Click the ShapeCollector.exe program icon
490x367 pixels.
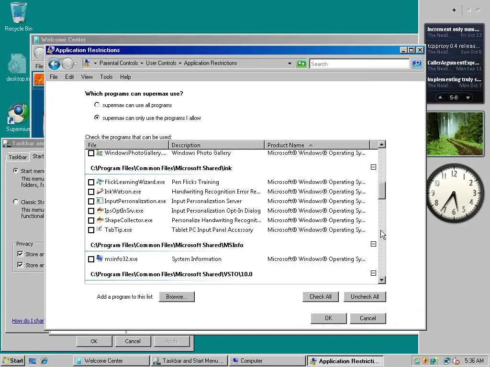(x=100, y=220)
